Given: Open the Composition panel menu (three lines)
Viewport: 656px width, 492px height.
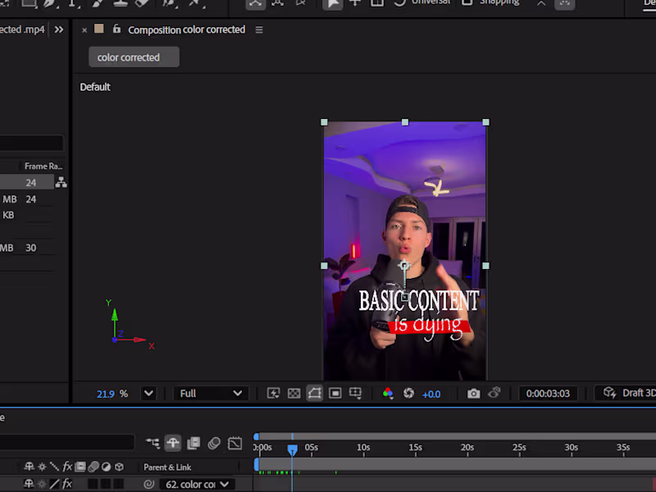Looking at the screenshot, I should coord(259,30).
